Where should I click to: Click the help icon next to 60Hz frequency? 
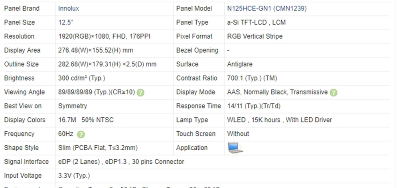point(81,135)
